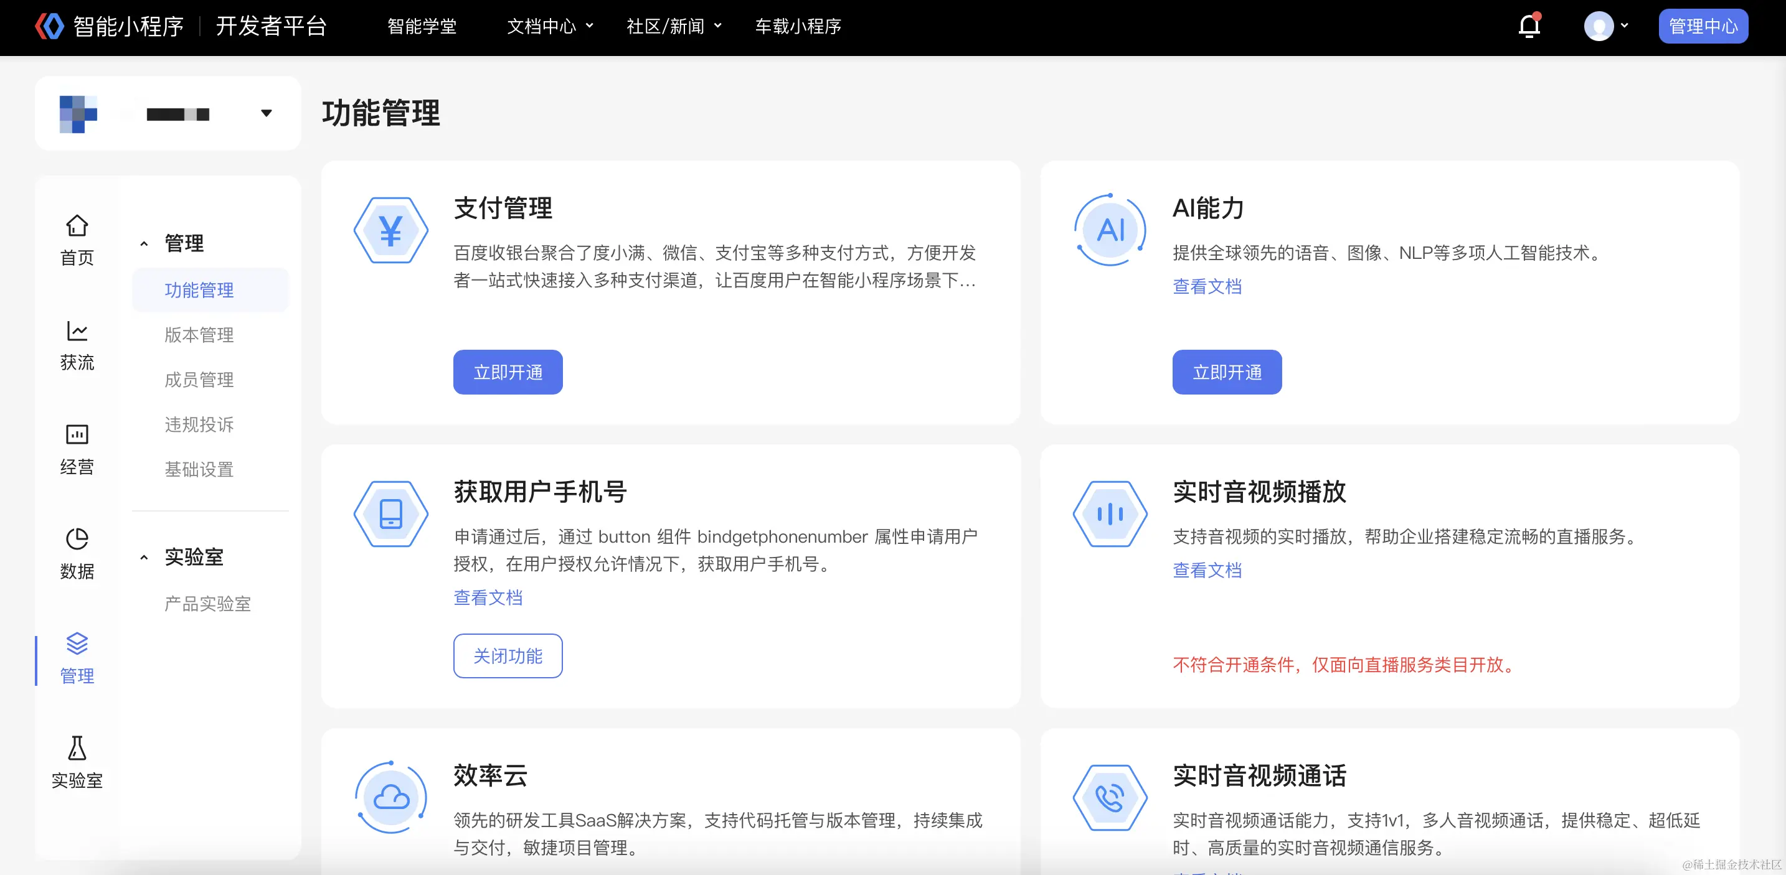Open 查看文档 link under AI能力
The height and width of the screenshot is (875, 1786).
pos(1206,286)
